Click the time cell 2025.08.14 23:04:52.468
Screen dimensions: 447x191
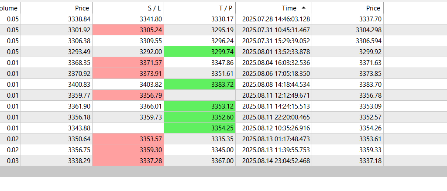[x=273, y=160]
